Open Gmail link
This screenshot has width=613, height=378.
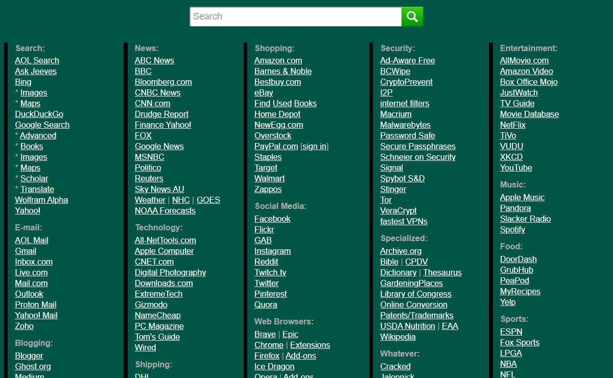point(26,251)
